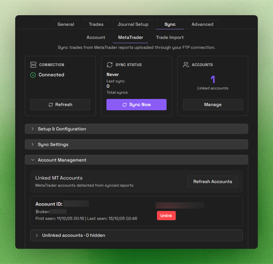Open the Journal Setup tab
The height and width of the screenshot is (264, 273).
tap(133, 24)
